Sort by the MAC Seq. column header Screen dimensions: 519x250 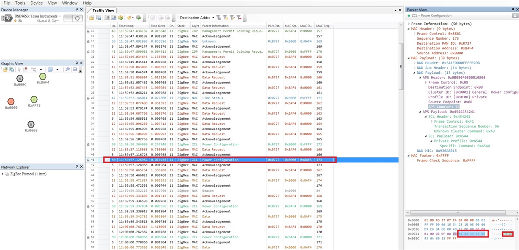tap(324, 26)
